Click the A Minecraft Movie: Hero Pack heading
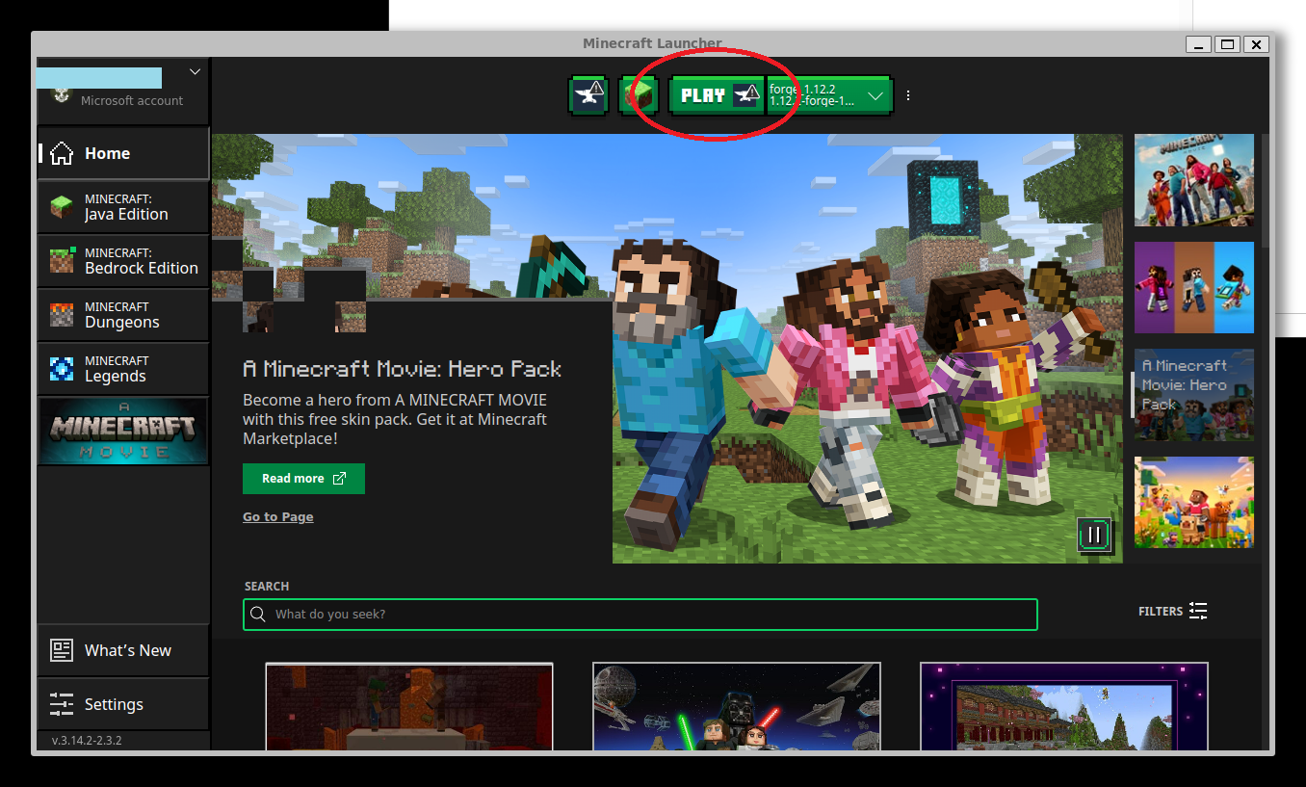The height and width of the screenshot is (787, 1306). coord(402,369)
